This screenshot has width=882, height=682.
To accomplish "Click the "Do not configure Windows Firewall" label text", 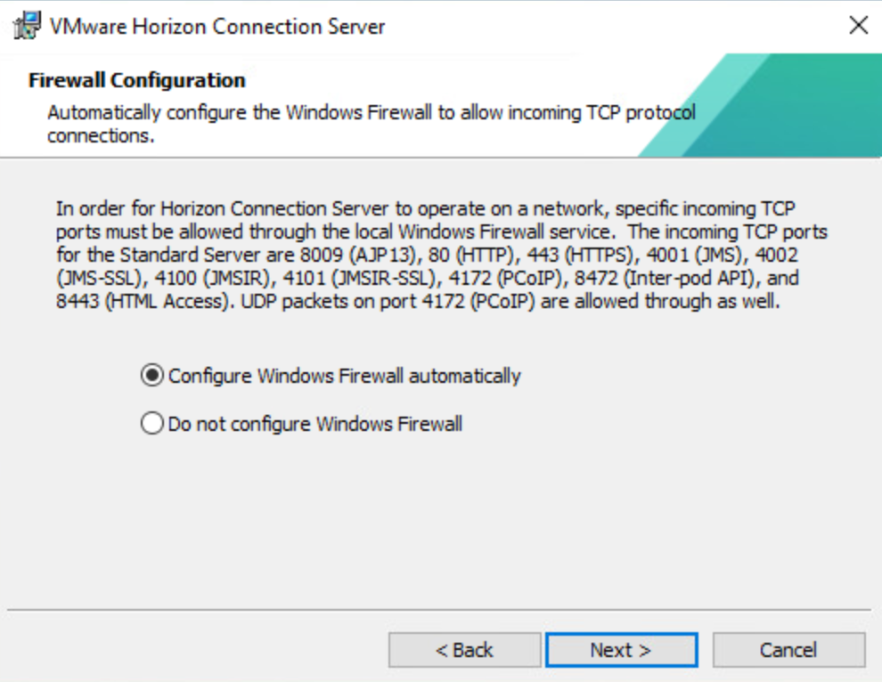I will pyautogui.click(x=315, y=424).
